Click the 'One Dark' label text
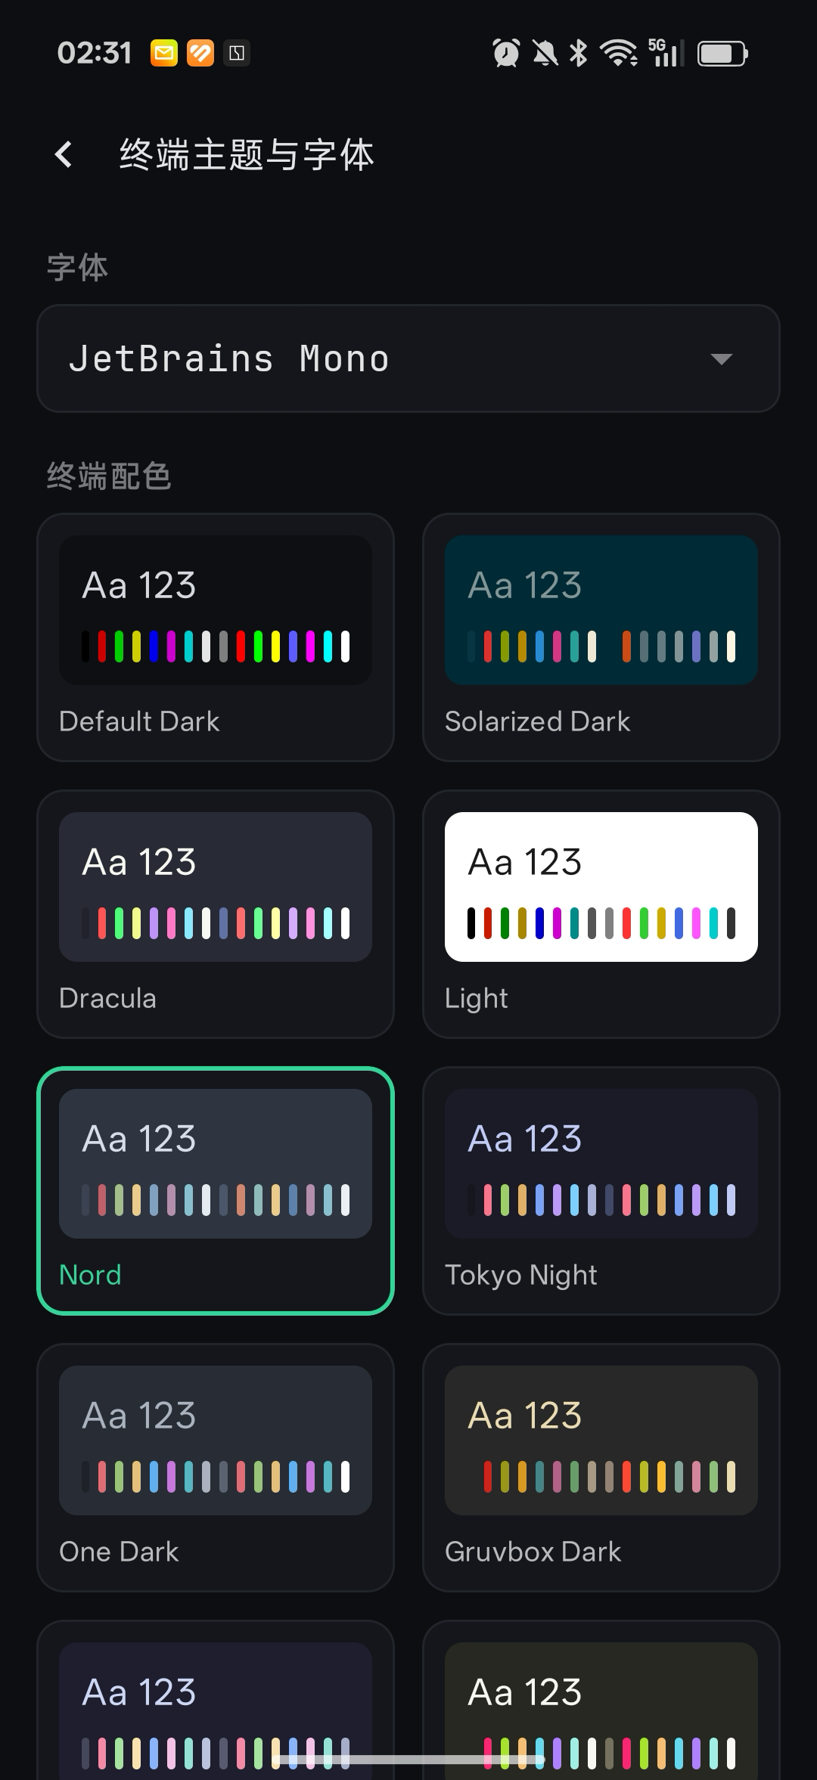This screenshot has height=1780, width=817. point(119,1552)
